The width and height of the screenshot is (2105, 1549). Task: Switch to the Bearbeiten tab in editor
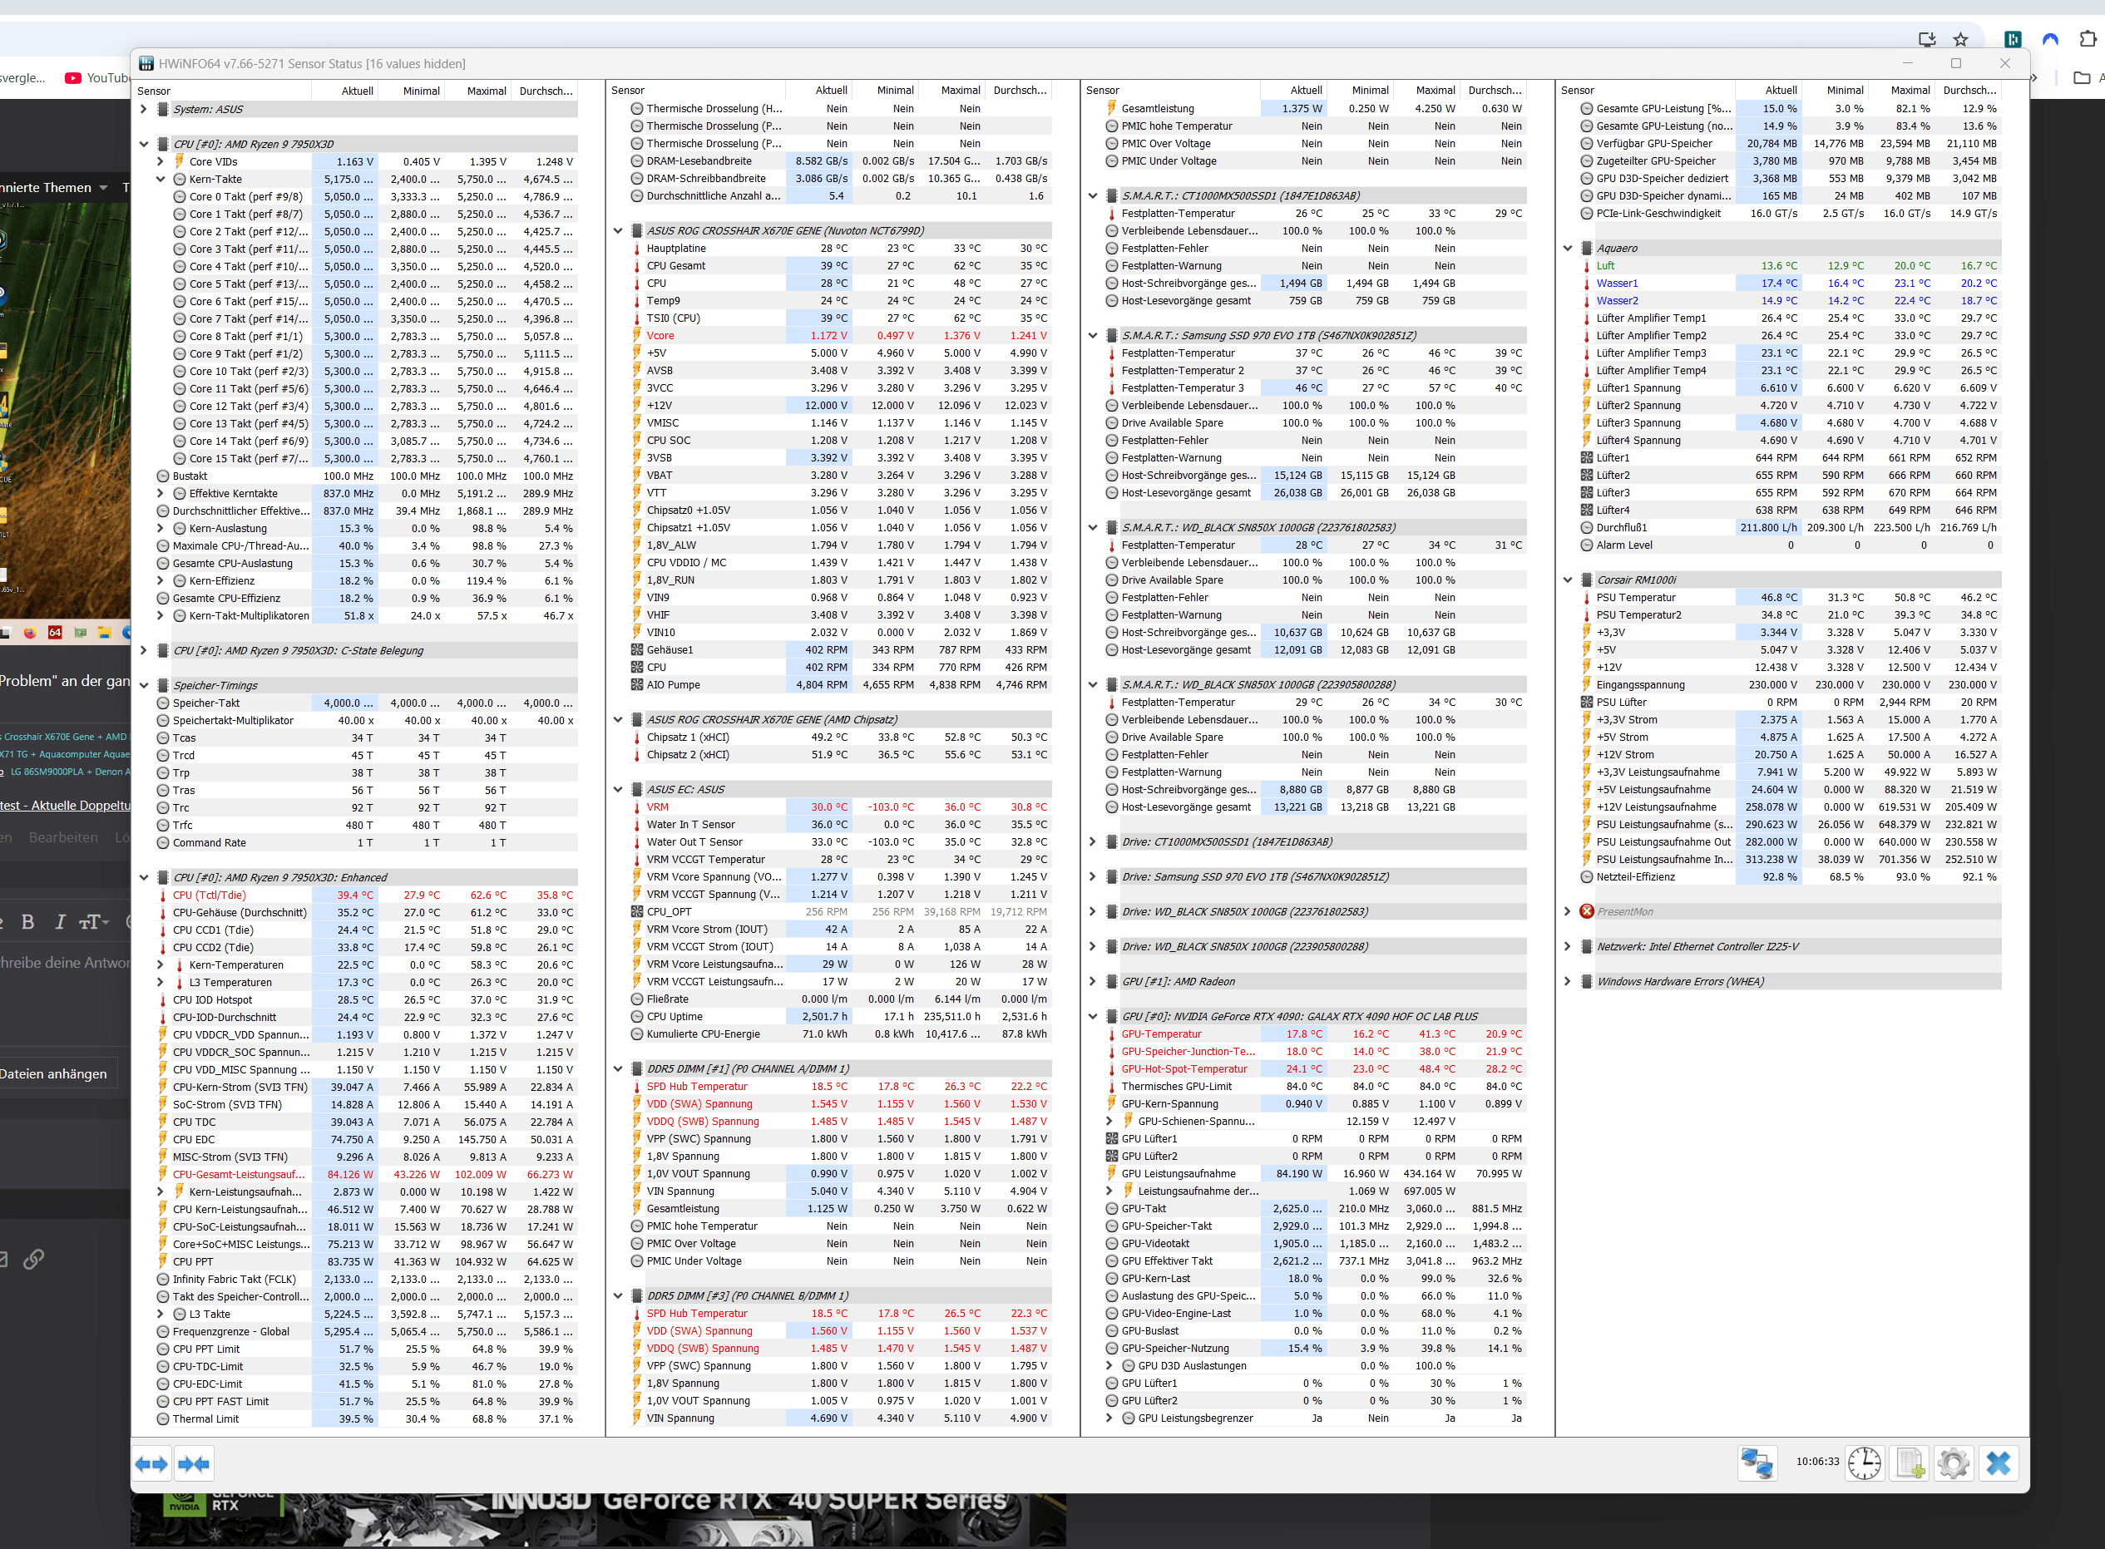pyautogui.click(x=63, y=837)
